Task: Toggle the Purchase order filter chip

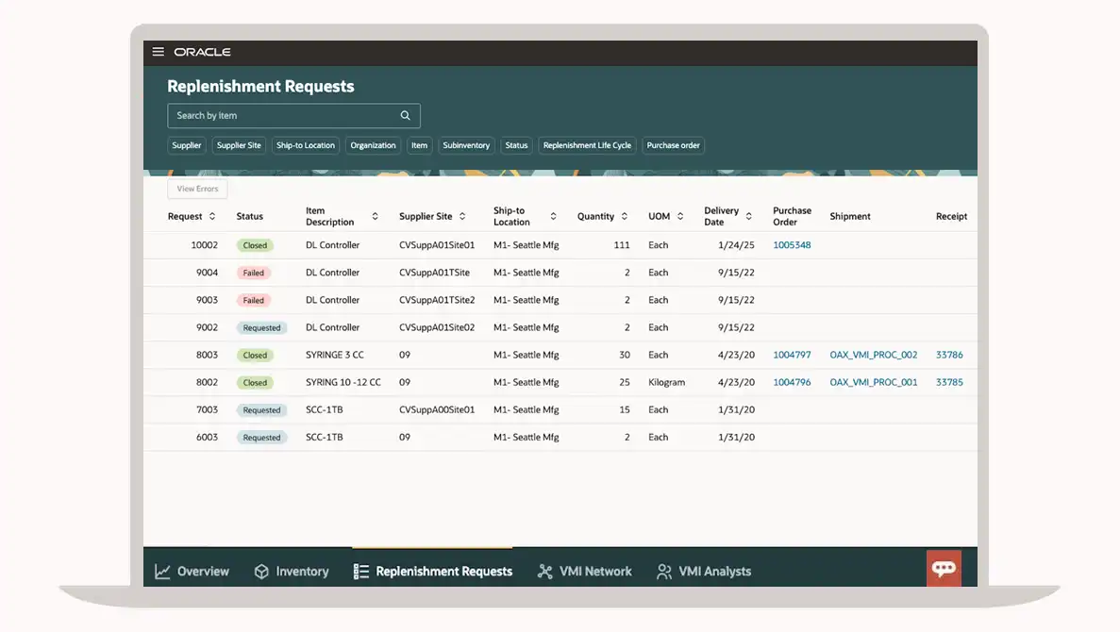Action: 673,145
